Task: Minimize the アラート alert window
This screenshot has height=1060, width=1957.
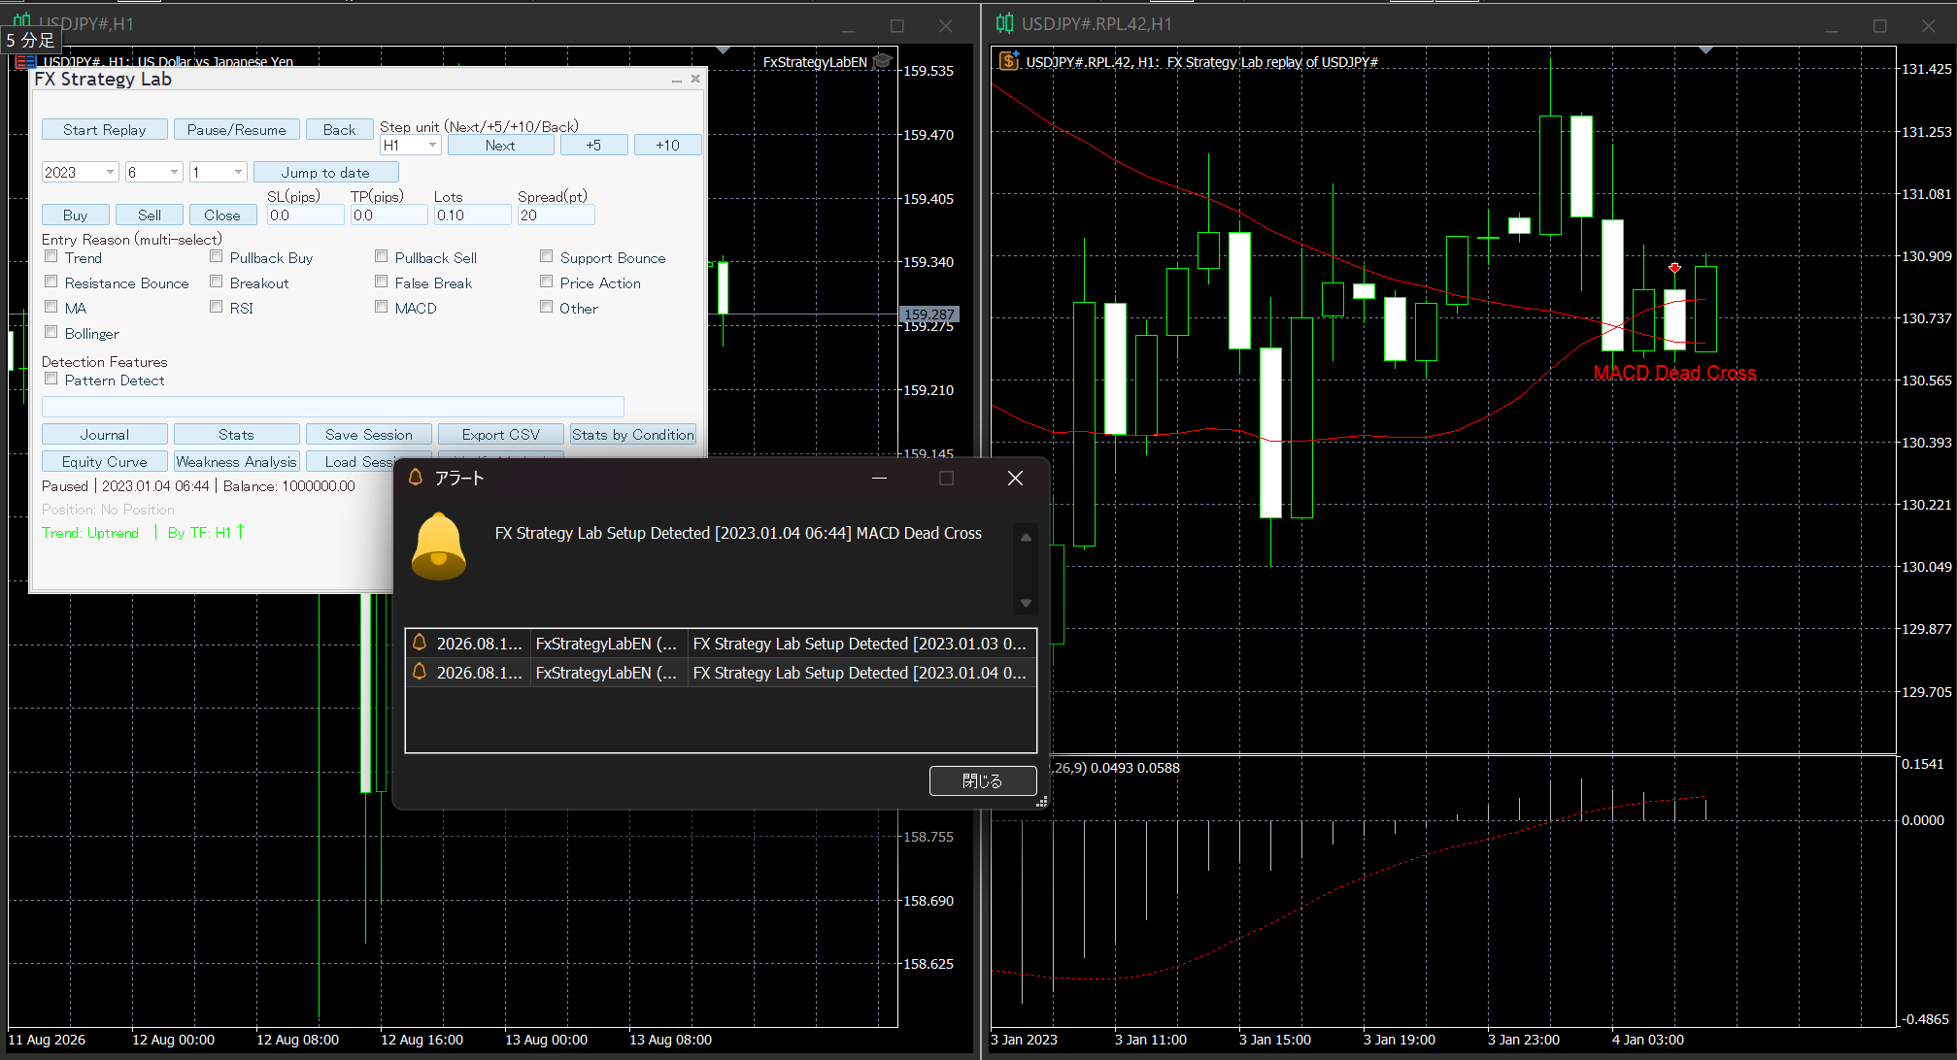Action: point(879,478)
